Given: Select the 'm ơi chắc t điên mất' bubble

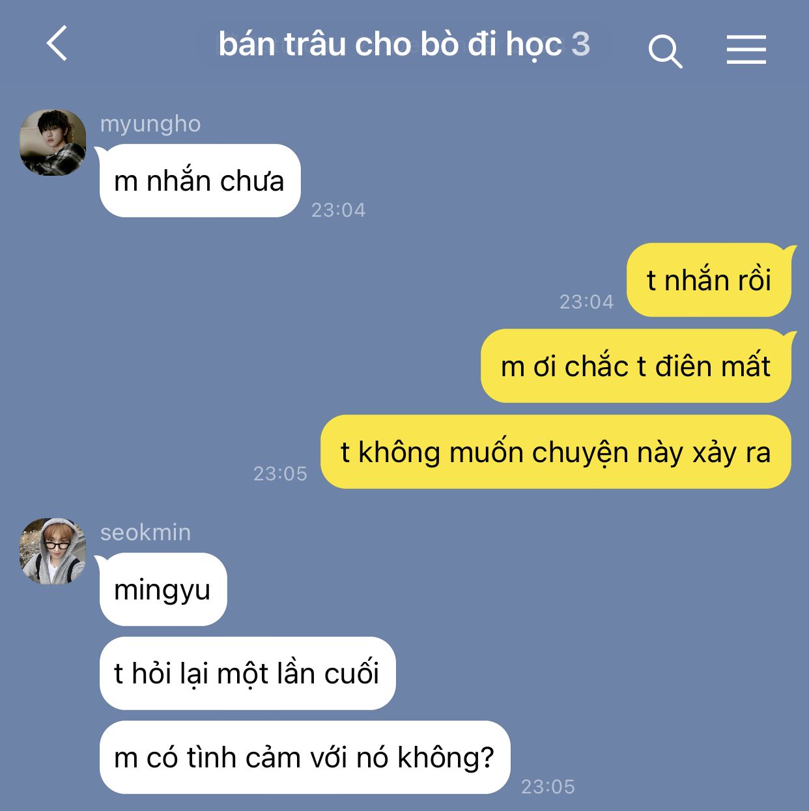Looking at the screenshot, I should [636, 366].
